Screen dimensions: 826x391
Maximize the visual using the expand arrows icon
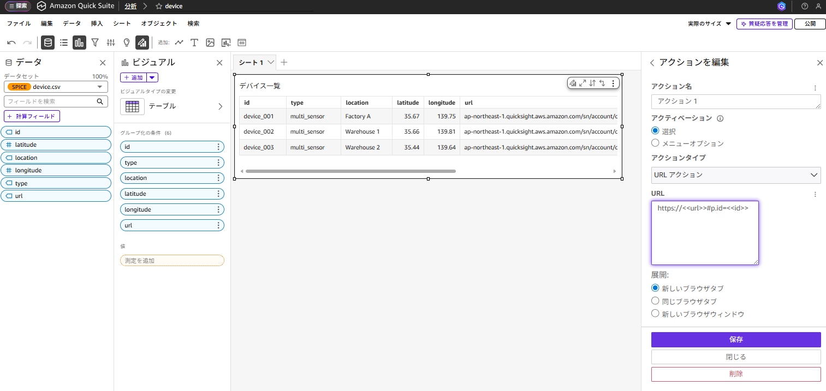(x=583, y=83)
